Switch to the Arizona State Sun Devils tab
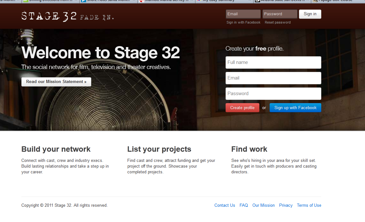Screen dimensions: 365x222 click(282, 1)
